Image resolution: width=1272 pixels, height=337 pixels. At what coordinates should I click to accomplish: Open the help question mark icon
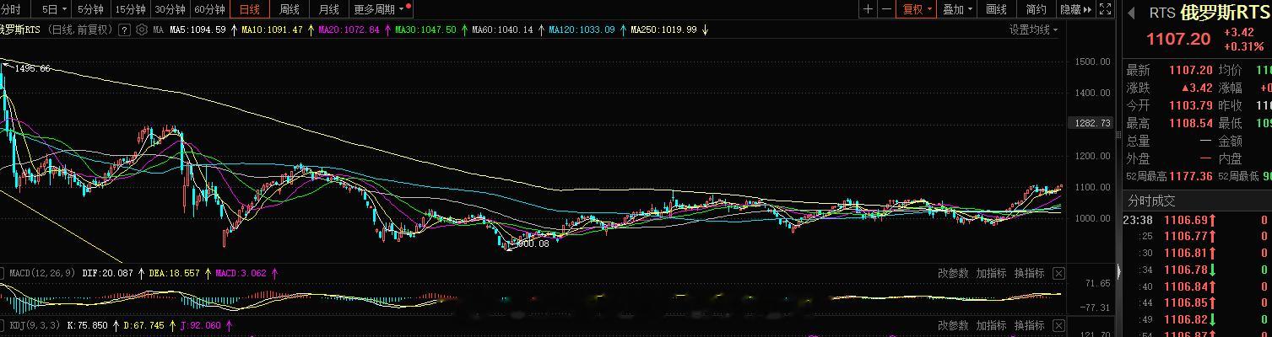point(124,29)
